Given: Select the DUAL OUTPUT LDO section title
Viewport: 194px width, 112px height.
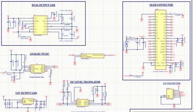Looking at the screenshot, I should [x=43, y=5].
